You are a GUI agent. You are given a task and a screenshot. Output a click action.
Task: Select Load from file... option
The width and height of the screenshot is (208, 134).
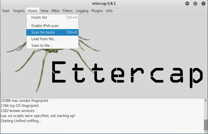pos(52,39)
